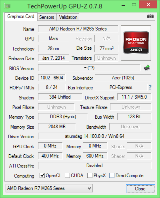The image size is (160, 198).
Task: Click the Close button at the bottom
Action: click(x=140, y=189)
